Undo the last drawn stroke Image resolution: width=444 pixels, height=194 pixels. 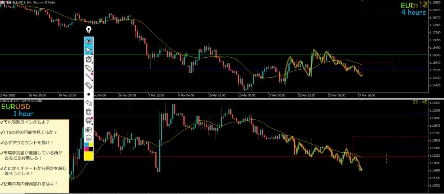89,103
